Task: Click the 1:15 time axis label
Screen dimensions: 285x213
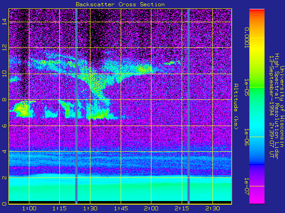Action: tap(59, 209)
